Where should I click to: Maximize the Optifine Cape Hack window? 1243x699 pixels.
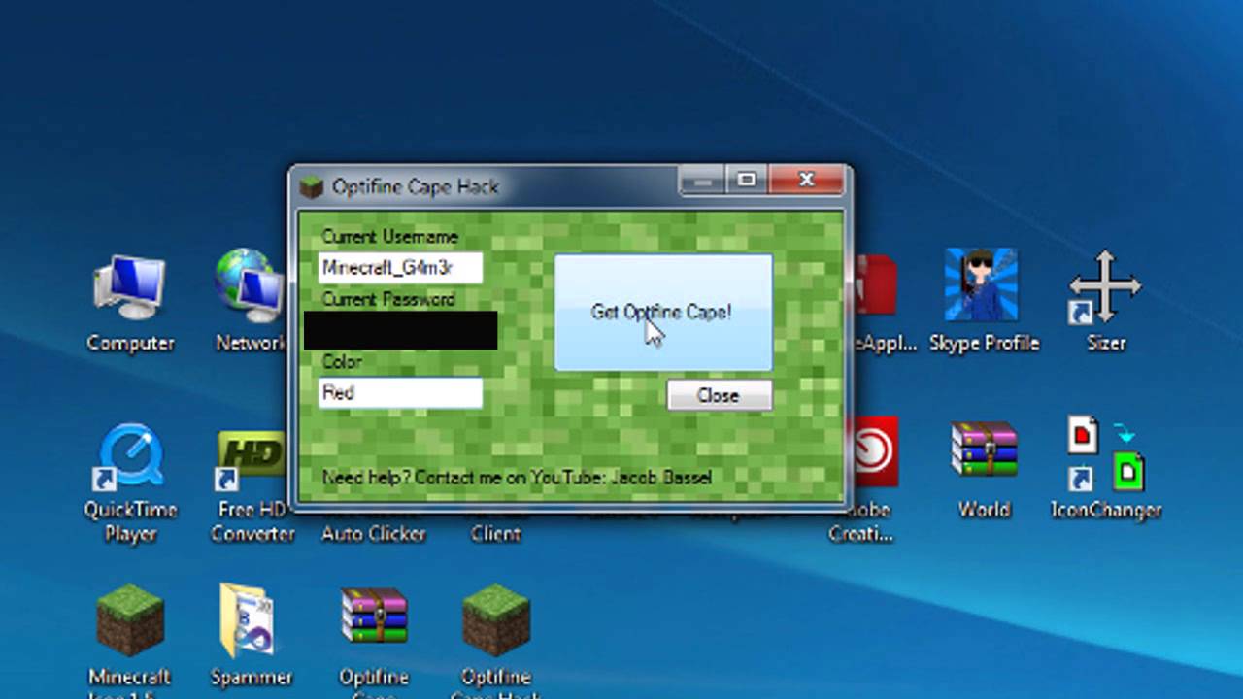(x=746, y=181)
